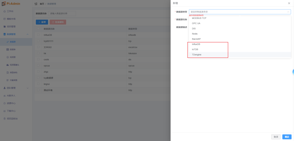
Task: Click the 数据源名称 column header
Action: 49,29
